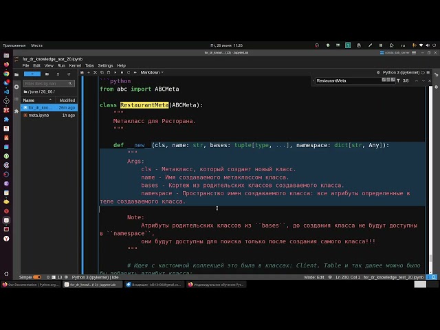The height and width of the screenshot is (330, 440).
Task: Click the blue New Launcher button
Action: 32,74
